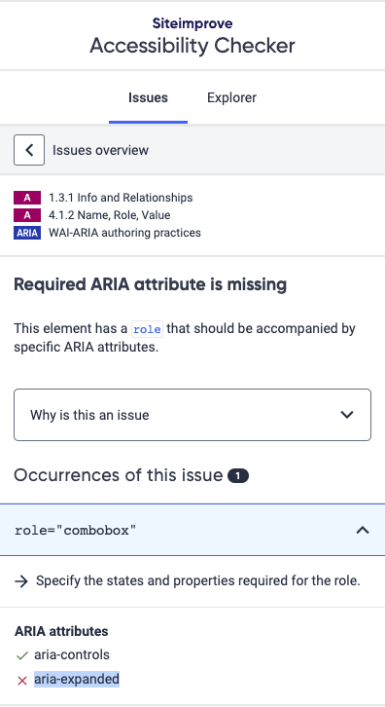Image resolution: width=385 pixels, height=707 pixels.
Task: Click the role="combobox" occurrence header
Action: coord(192,530)
